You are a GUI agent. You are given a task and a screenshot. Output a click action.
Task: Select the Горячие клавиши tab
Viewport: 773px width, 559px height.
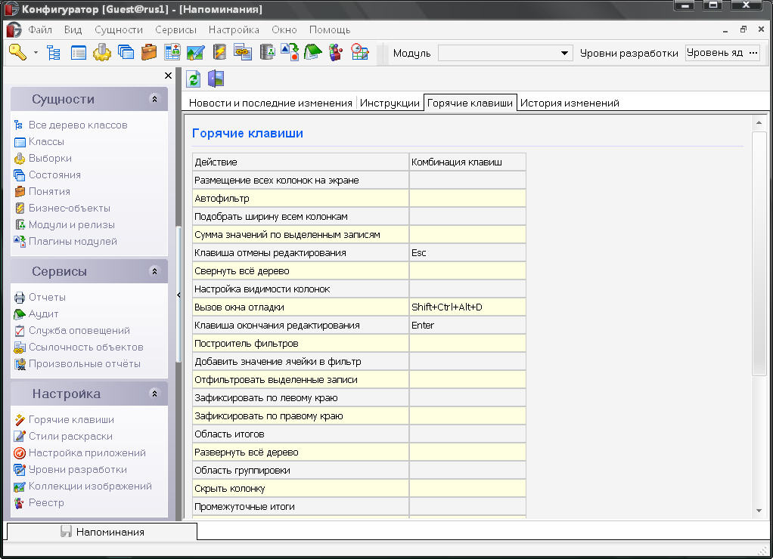click(470, 103)
